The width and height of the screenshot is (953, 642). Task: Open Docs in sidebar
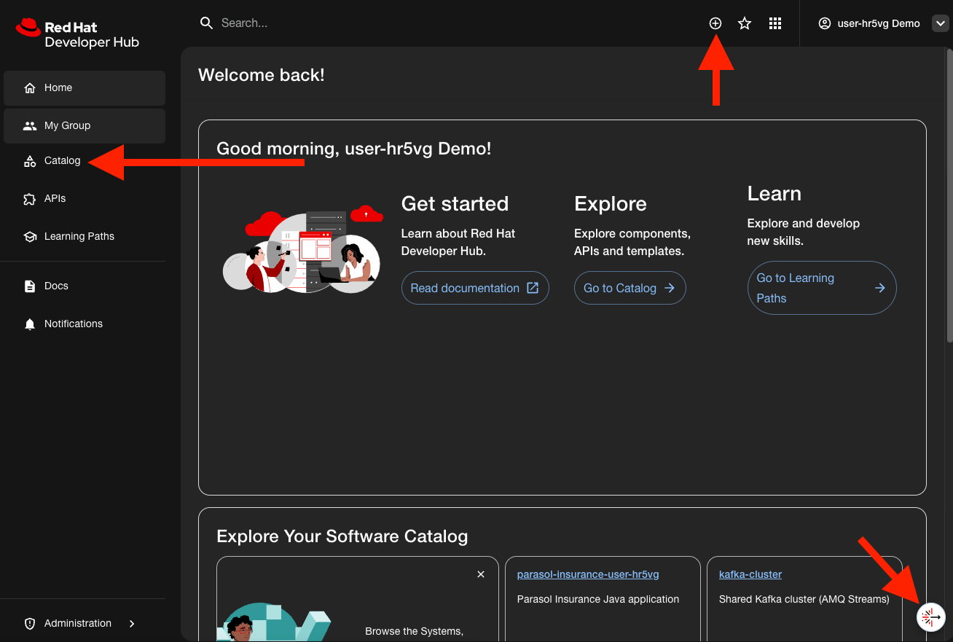85,286
